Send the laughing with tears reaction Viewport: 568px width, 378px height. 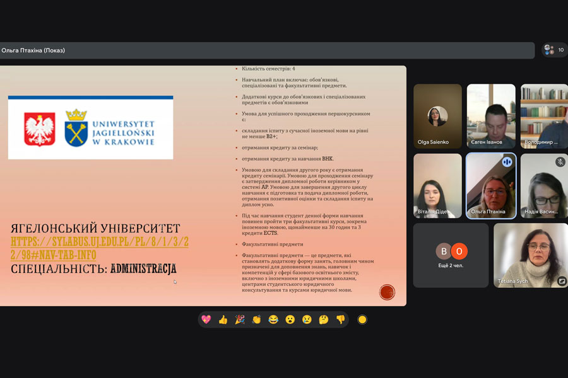(273, 319)
